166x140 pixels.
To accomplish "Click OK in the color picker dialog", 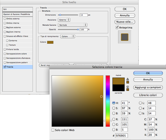I will click(x=148, y=73).
